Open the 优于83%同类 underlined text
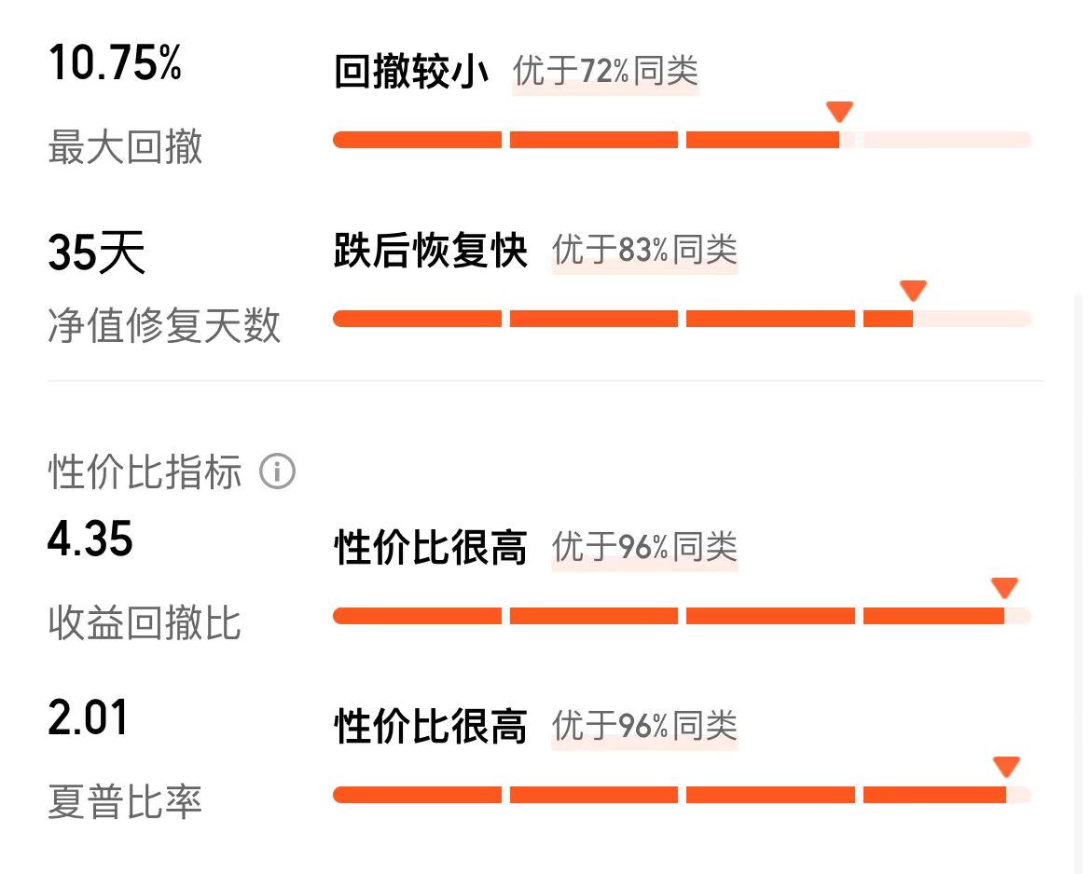The height and width of the screenshot is (874, 1091). (x=644, y=251)
